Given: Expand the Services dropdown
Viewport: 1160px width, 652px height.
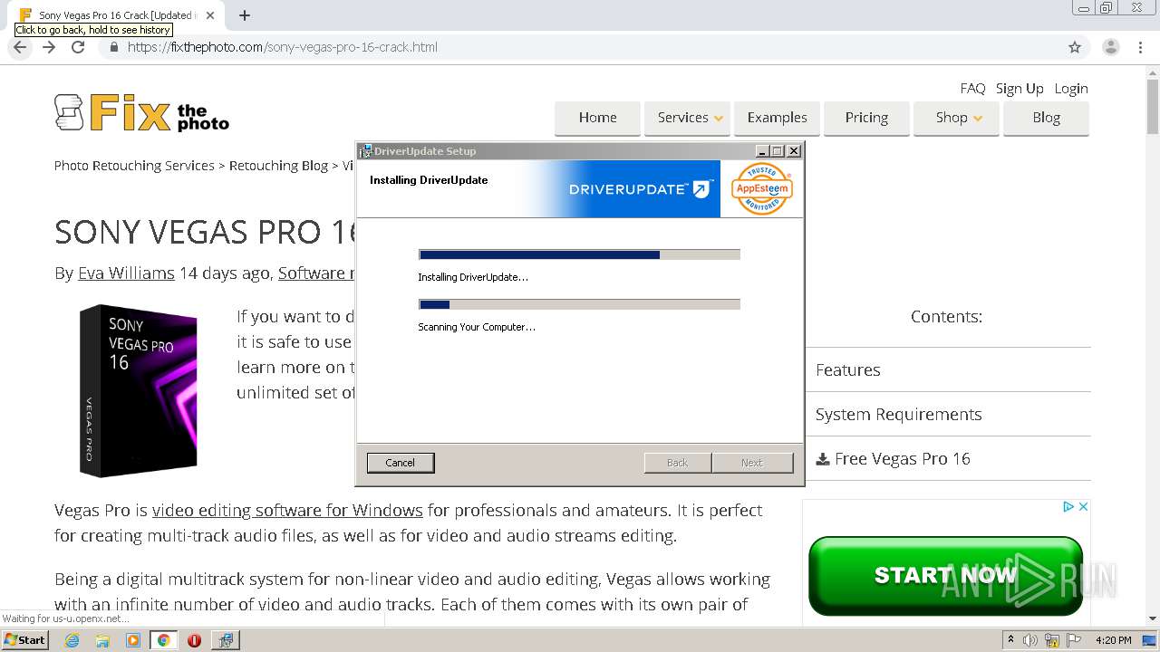Looking at the screenshot, I should pyautogui.click(x=687, y=118).
